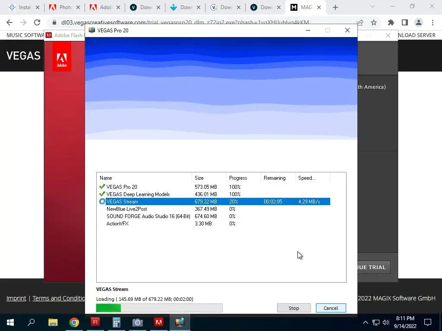Image resolution: width=442 pixels, height=331 pixels.
Task: Open Calculator from the taskbar
Action: click(x=116, y=322)
